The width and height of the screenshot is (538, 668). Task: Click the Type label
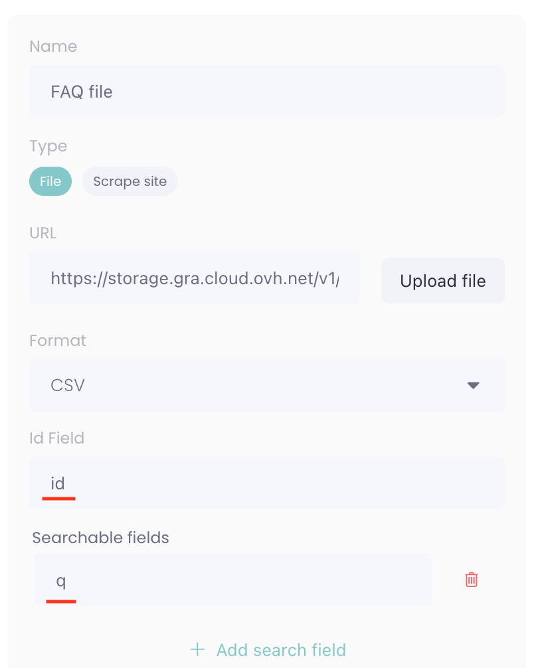[48, 146]
